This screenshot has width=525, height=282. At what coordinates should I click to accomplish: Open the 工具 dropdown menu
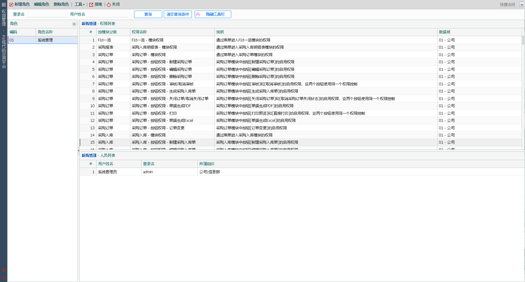coord(79,4)
